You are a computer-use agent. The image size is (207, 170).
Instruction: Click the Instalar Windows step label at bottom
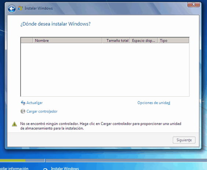pyautogui.click(x=65, y=169)
